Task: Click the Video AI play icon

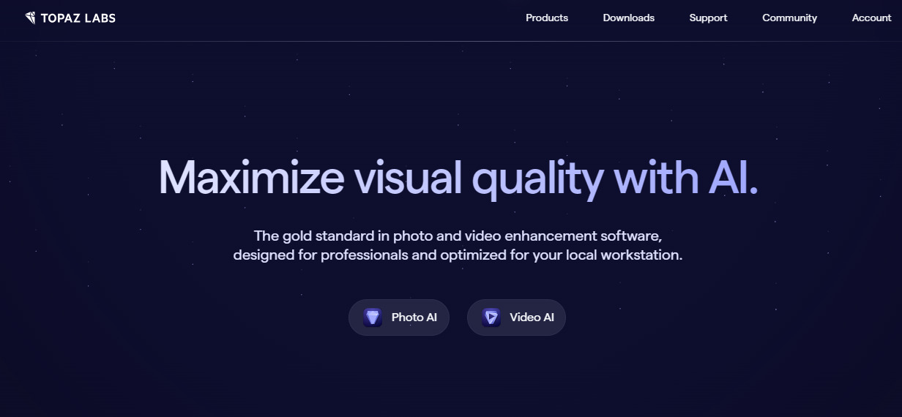Action: (x=491, y=318)
